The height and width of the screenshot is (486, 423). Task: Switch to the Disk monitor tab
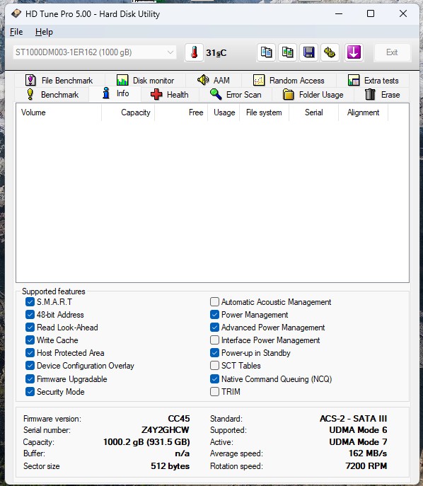[x=145, y=81]
